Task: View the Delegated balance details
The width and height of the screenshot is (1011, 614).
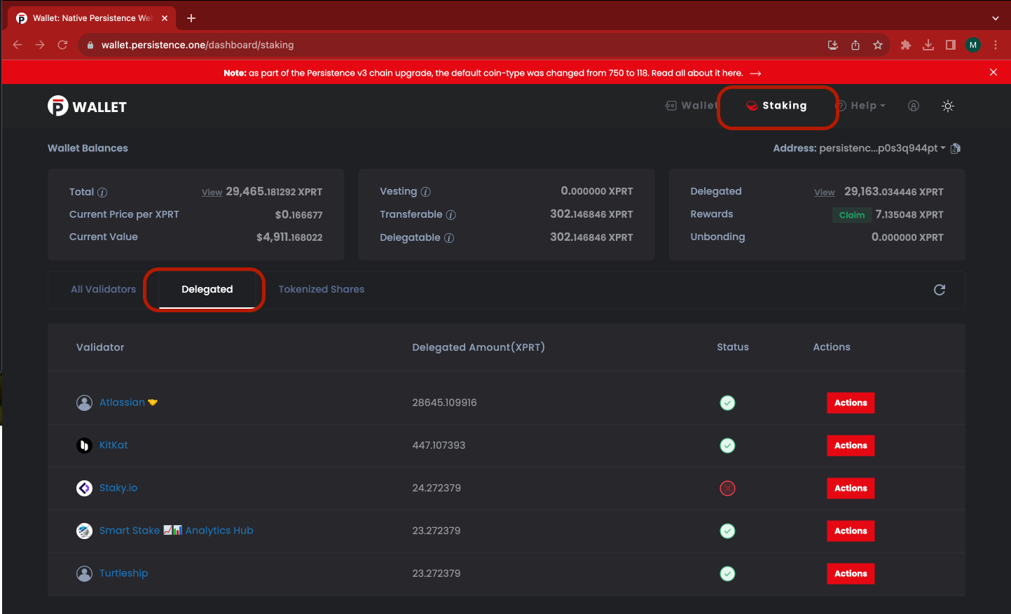Action: point(824,193)
